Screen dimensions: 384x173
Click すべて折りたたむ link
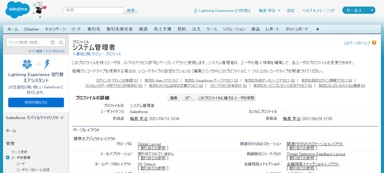[55, 51]
